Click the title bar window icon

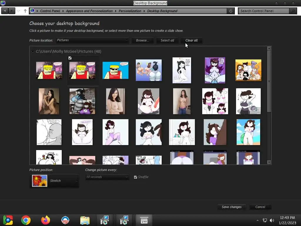click(x=3, y=3)
